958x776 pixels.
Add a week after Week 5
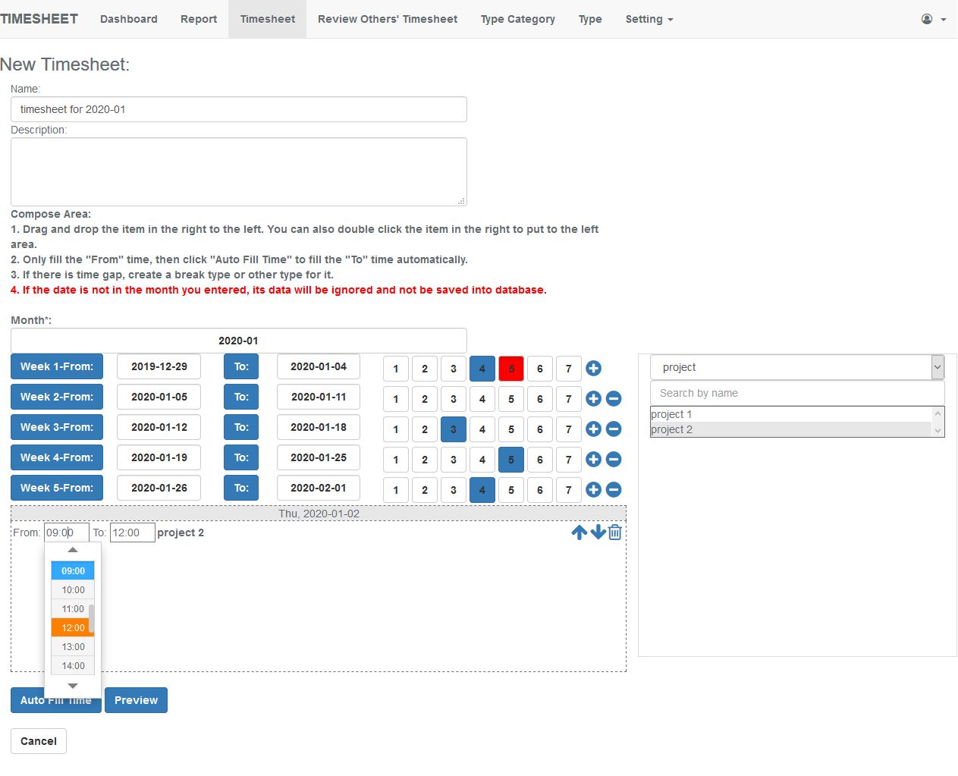(594, 490)
